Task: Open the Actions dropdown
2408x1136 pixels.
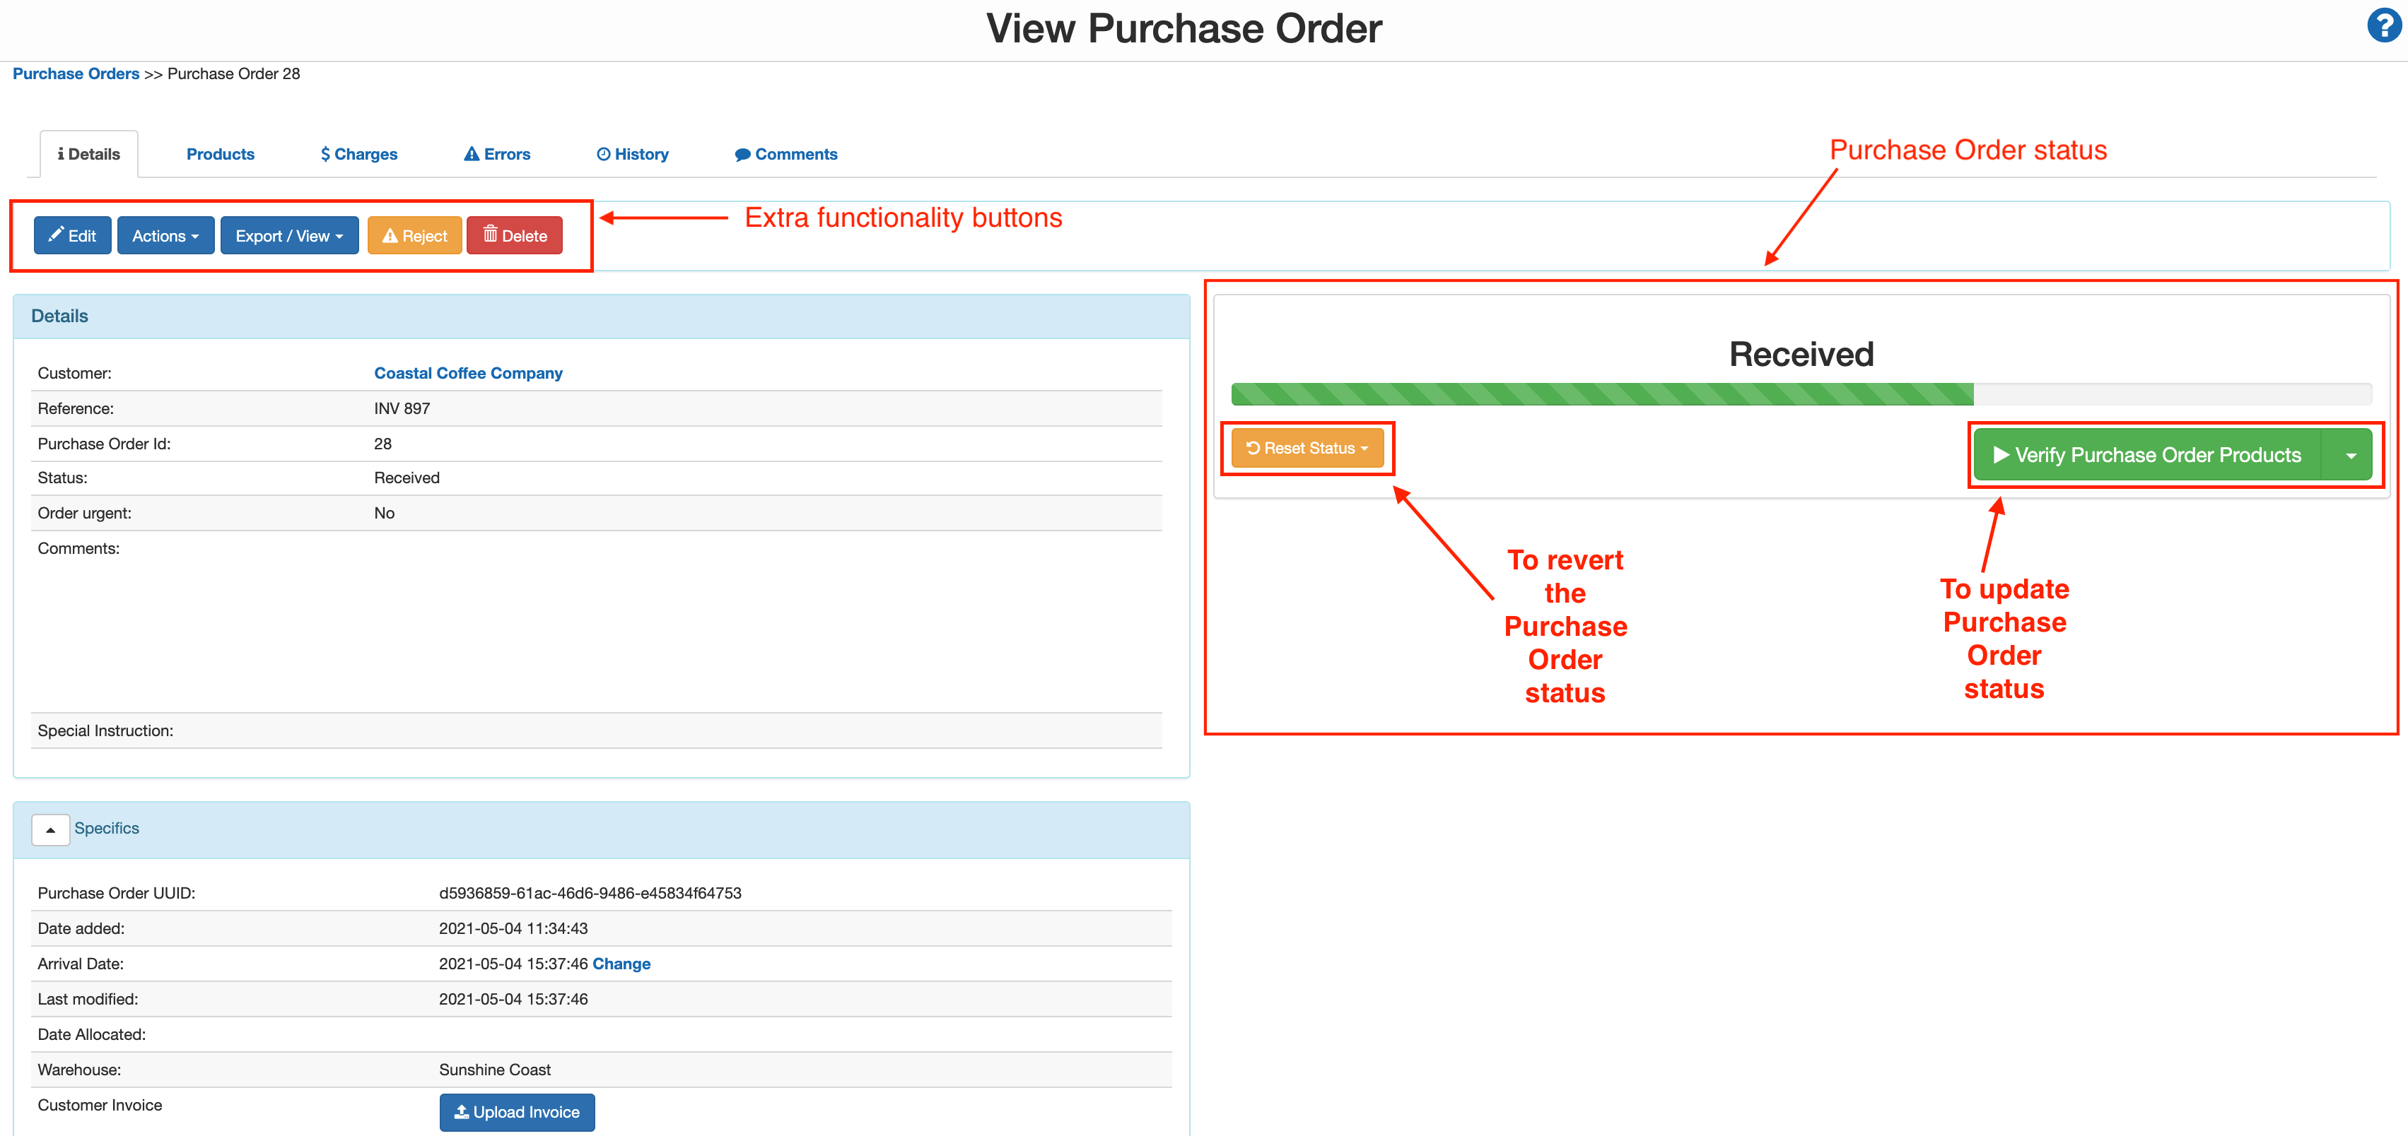Action: point(165,235)
